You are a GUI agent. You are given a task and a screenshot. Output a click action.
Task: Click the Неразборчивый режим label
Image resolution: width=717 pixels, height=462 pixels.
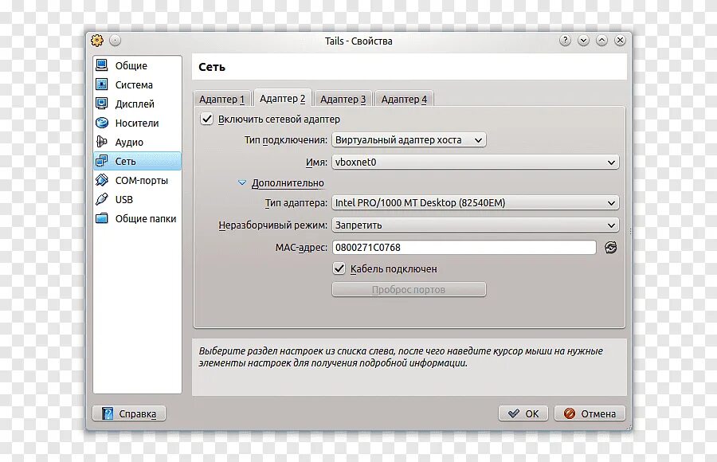[273, 225]
